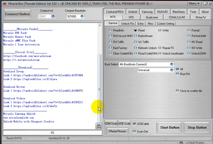
Task: Expand the Boot Select 4th Boot dropdown
Action: [172, 64]
